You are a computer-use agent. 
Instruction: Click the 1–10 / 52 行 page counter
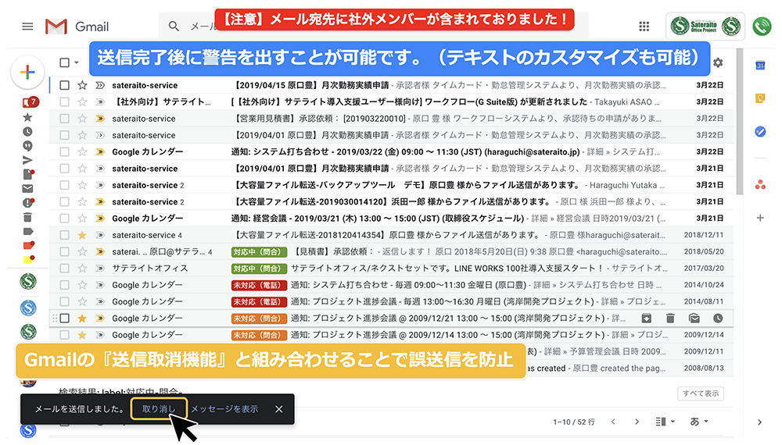click(x=573, y=422)
